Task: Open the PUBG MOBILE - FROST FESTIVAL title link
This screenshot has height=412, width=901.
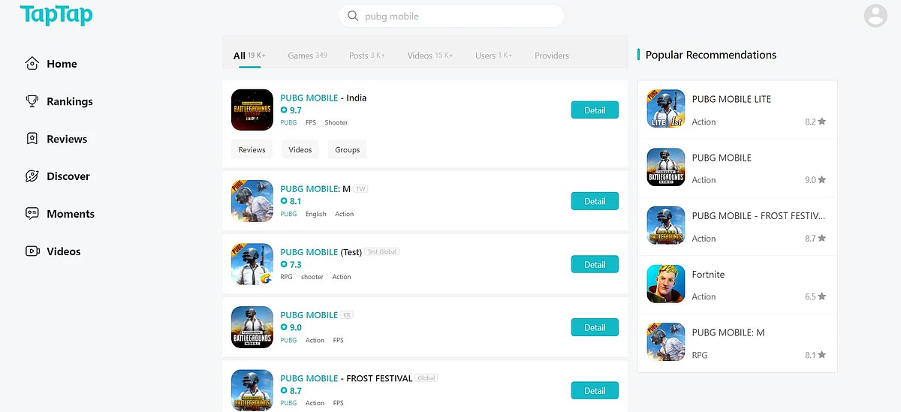Action: [x=346, y=378]
